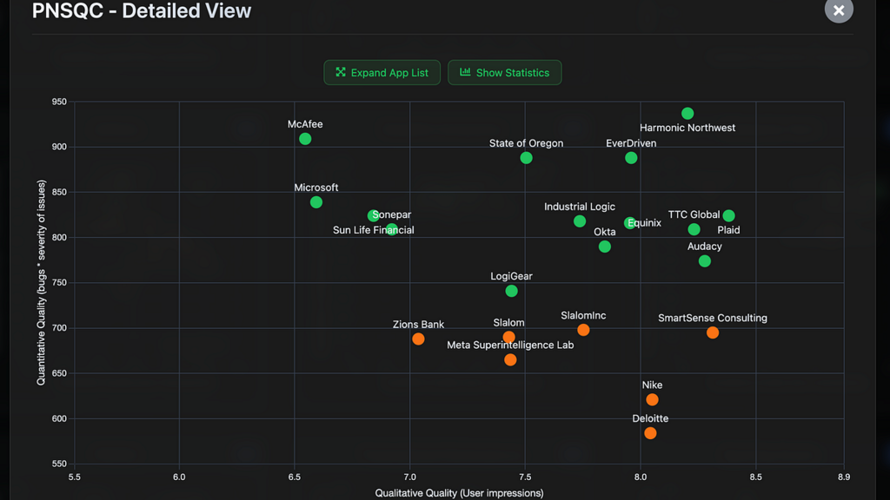Select the SmartSense Consulting data point

click(713, 332)
